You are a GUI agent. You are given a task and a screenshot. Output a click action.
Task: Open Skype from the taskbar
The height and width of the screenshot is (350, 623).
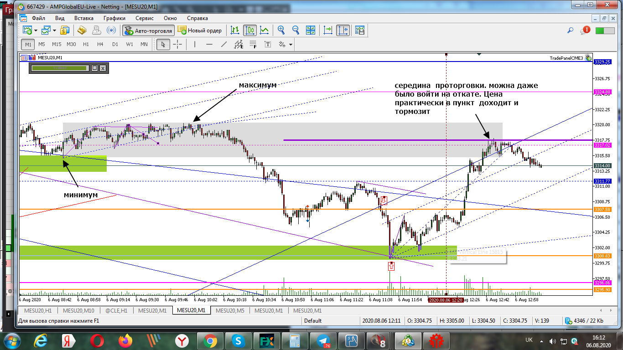click(x=239, y=340)
